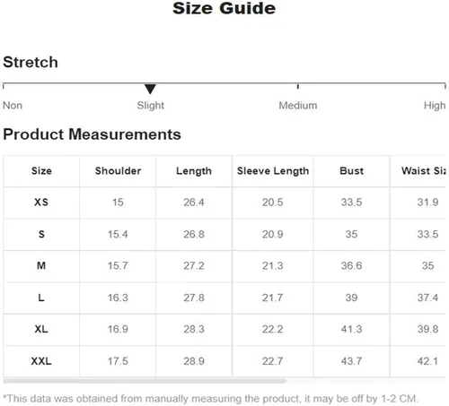Viewport: 449px width, 406px height.
Task: Click the XL bust value 41.3
Action: tap(351, 329)
